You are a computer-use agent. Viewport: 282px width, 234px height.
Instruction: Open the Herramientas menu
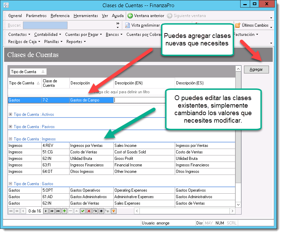point(86,16)
